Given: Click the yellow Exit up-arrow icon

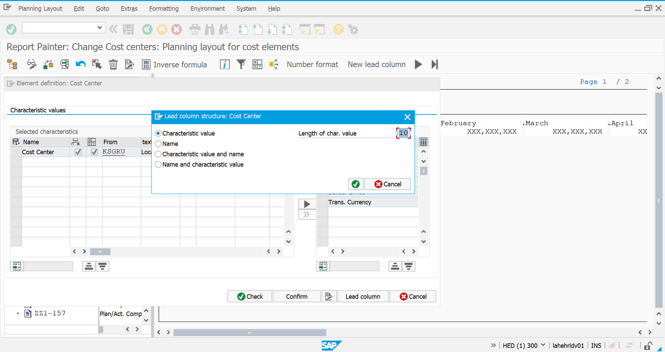Looking at the screenshot, I should (x=162, y=29).
